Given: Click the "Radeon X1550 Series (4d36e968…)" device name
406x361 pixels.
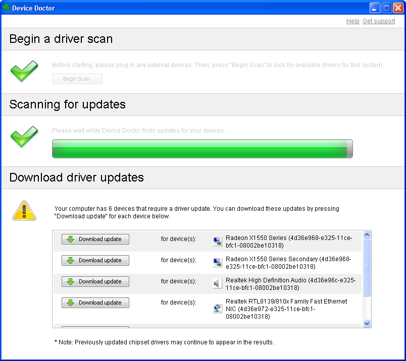Looking at the screenshot, I should 289,242.
